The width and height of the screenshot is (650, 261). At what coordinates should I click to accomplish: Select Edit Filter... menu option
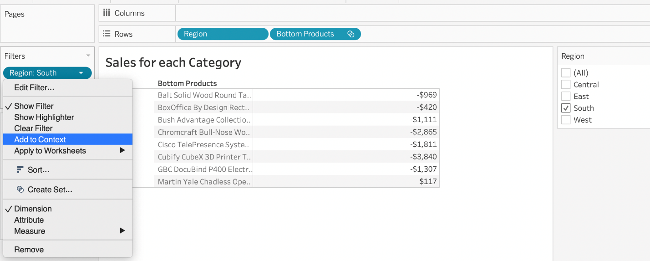[34, 87]
